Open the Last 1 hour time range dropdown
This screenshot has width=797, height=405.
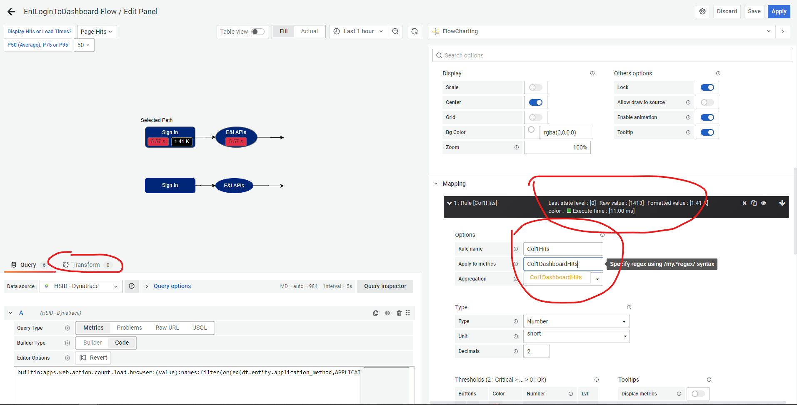tap(358, 31)
